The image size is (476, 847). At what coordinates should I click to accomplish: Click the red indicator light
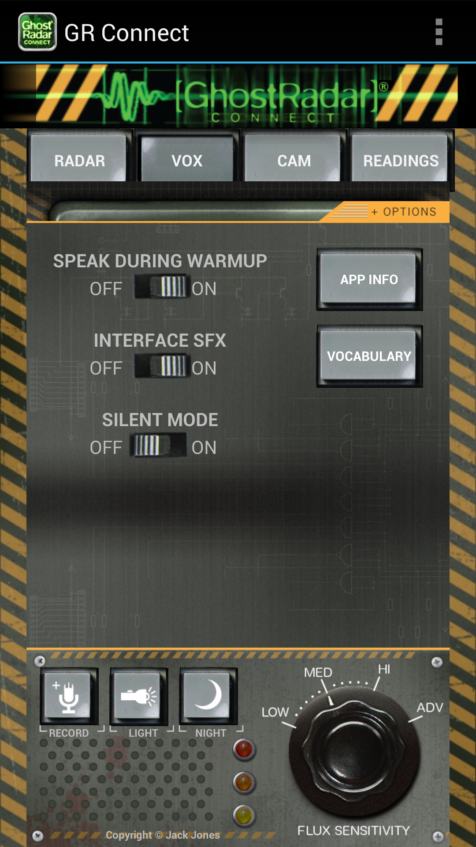pos(244,749)
